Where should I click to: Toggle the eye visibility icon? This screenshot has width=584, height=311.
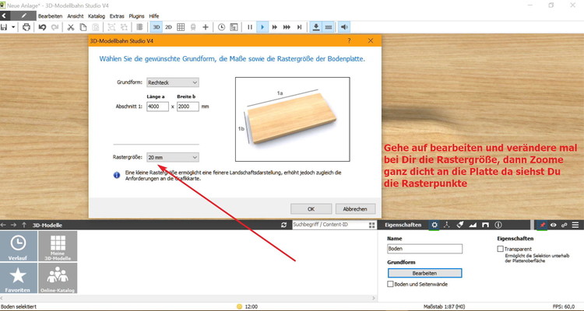554,225
